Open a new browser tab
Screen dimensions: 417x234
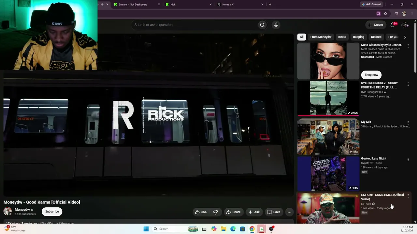(270, 4)
